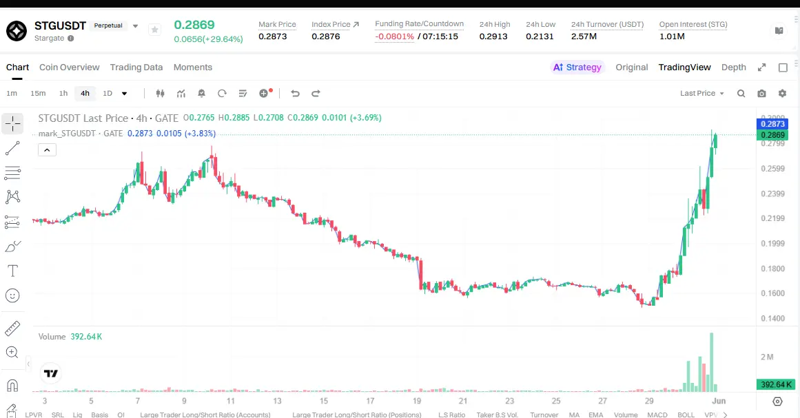The width and height of the screenshot is (800, 418).
Task: Switch to the Chart tab
Action: (17, 67)
